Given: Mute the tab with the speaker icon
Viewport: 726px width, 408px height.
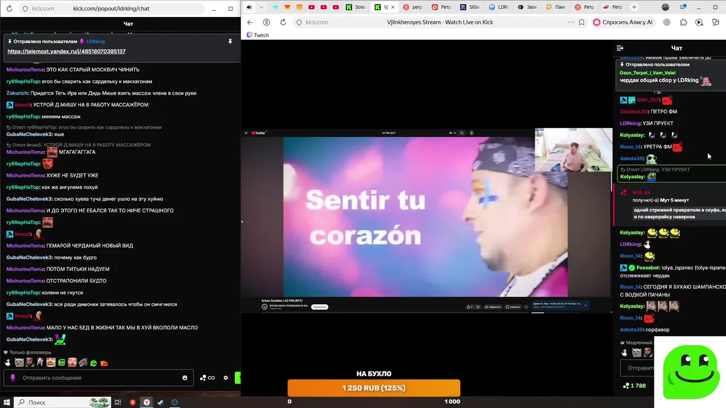Looking at the screenshot, I should pos(249,7).
